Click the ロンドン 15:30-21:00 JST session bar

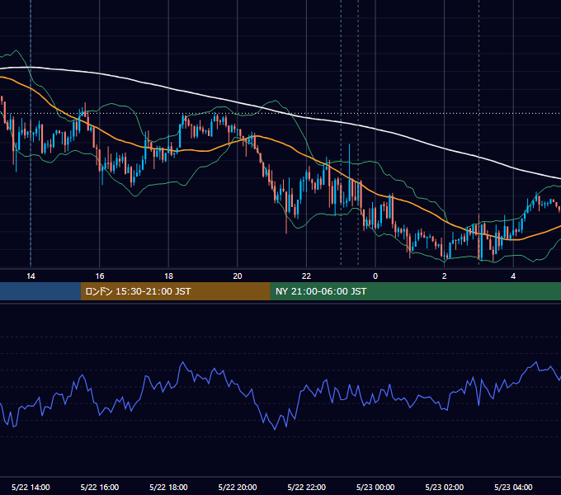(x=175, y=291)
